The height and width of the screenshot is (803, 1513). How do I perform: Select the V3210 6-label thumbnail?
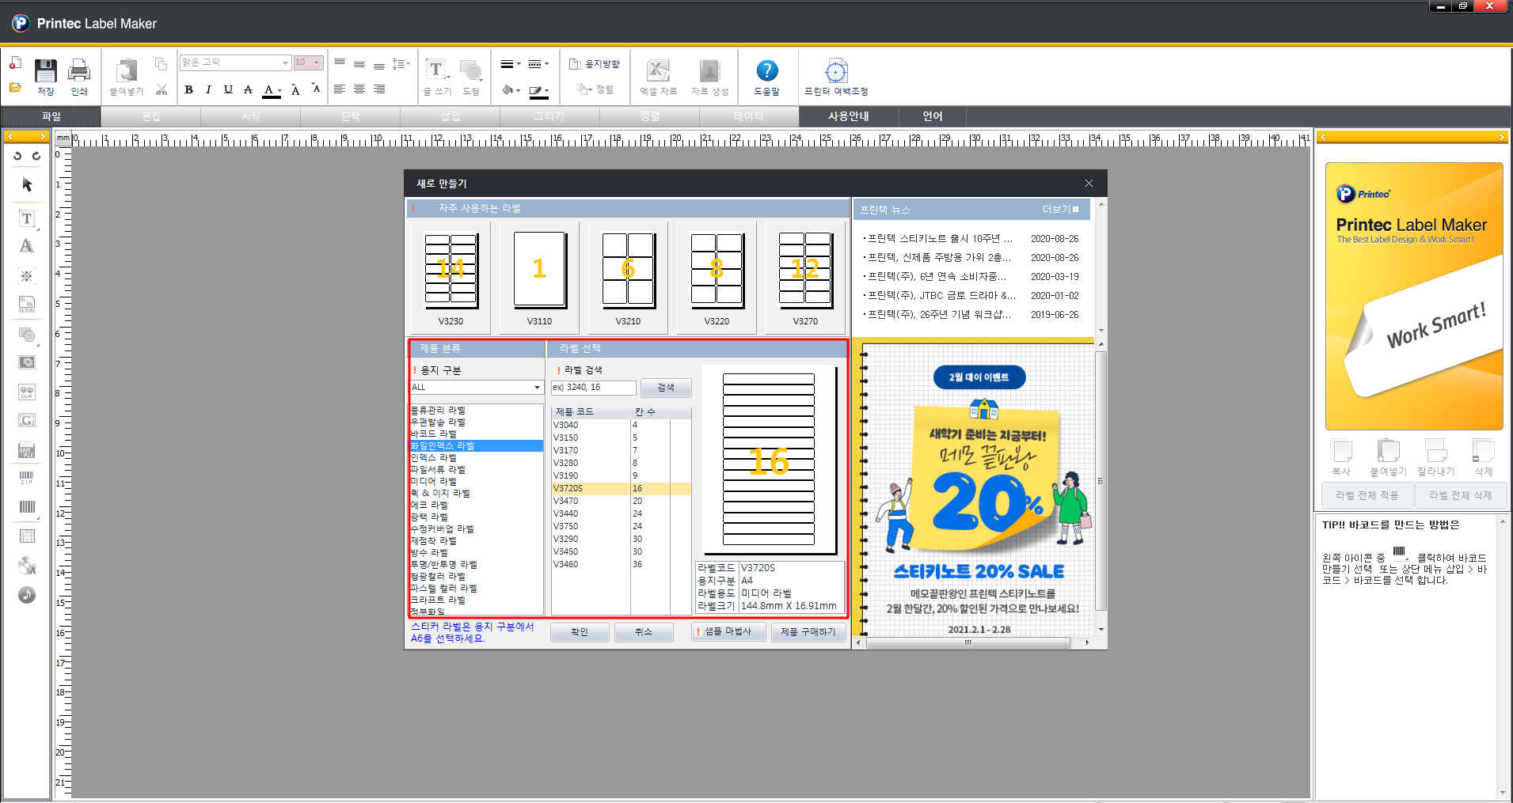628,278
